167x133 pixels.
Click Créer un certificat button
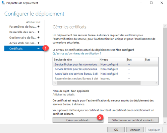tap(78, 120)
